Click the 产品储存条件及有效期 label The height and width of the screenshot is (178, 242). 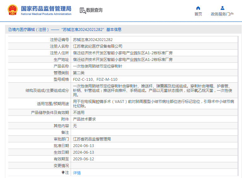click(50, 113)
